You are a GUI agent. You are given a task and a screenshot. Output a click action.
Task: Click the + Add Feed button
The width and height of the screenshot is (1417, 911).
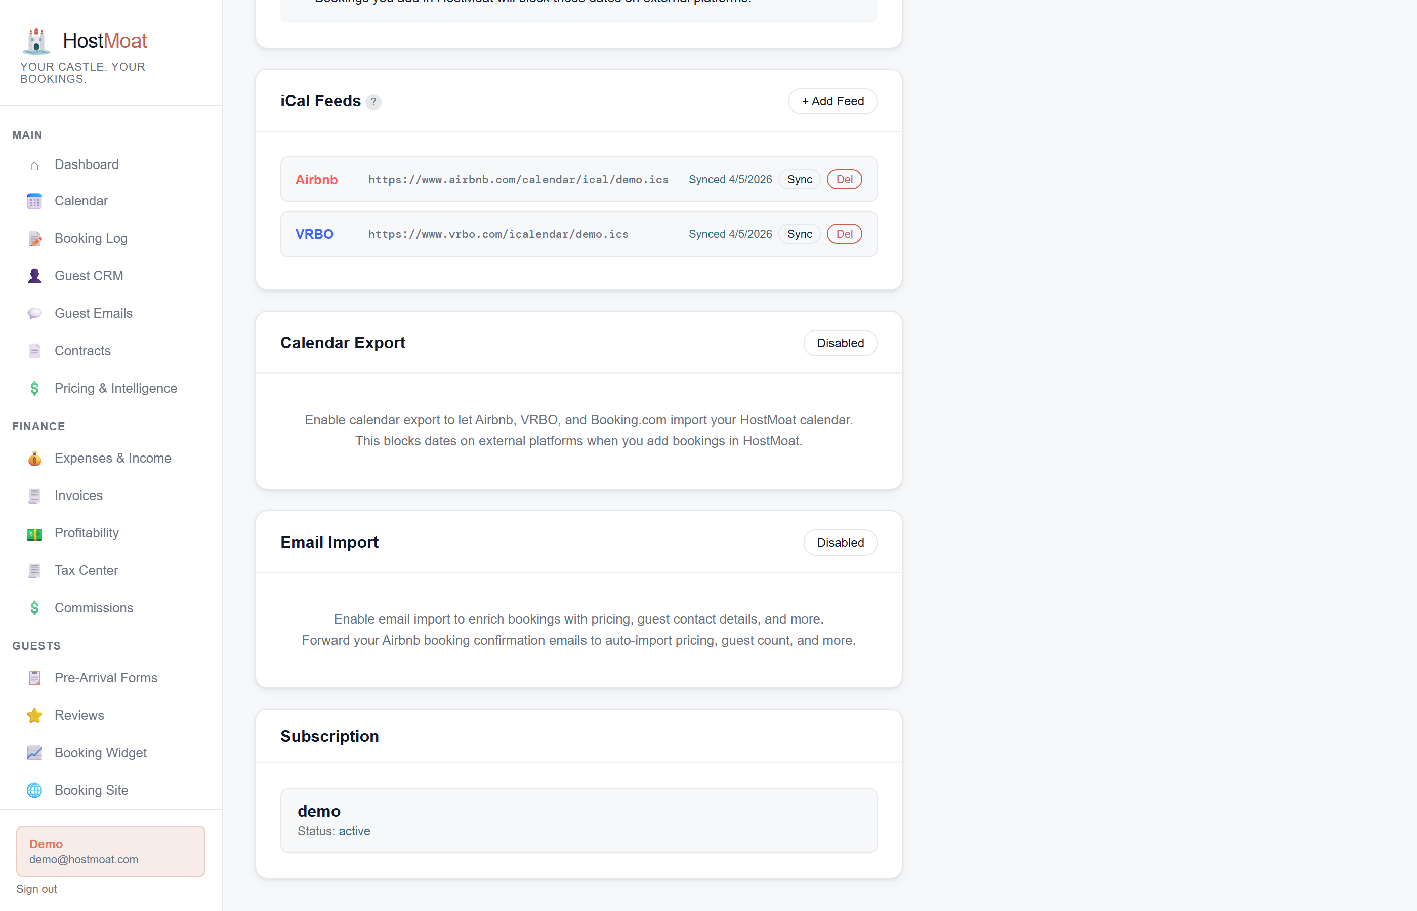coord(832,101)
